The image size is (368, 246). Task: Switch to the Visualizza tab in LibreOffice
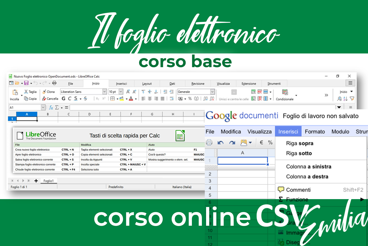[223, 83]
